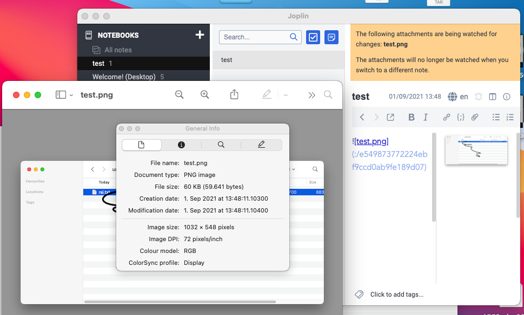Click File name value test.png in inspector
524x315 pixels.
click(x=196, y=163)
